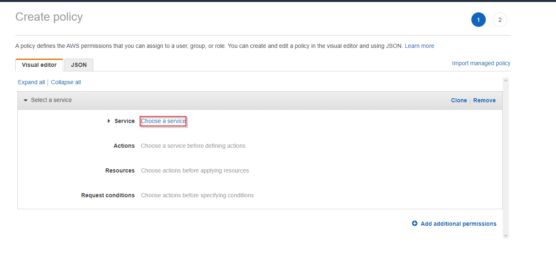The width and height of the screenshot is (556, 253).
Task: Click Import managed policy
Action: 481,63
